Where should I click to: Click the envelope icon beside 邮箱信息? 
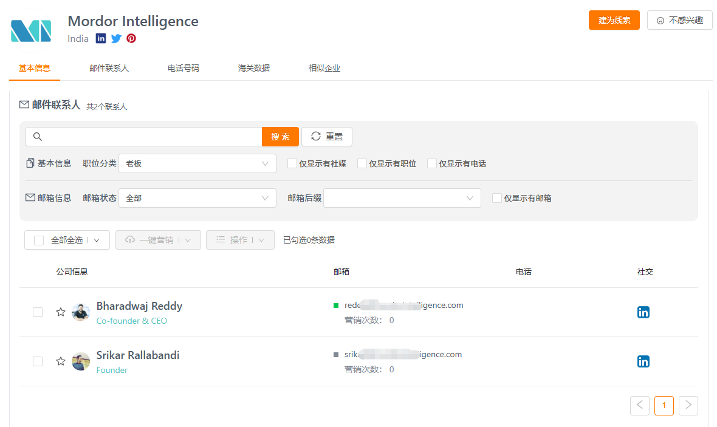30,197
